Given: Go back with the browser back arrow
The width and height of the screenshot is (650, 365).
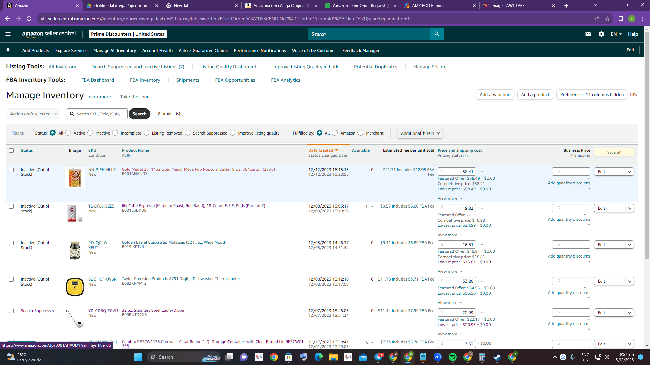Looking at the screenshot, I should (x=7, y=19).
